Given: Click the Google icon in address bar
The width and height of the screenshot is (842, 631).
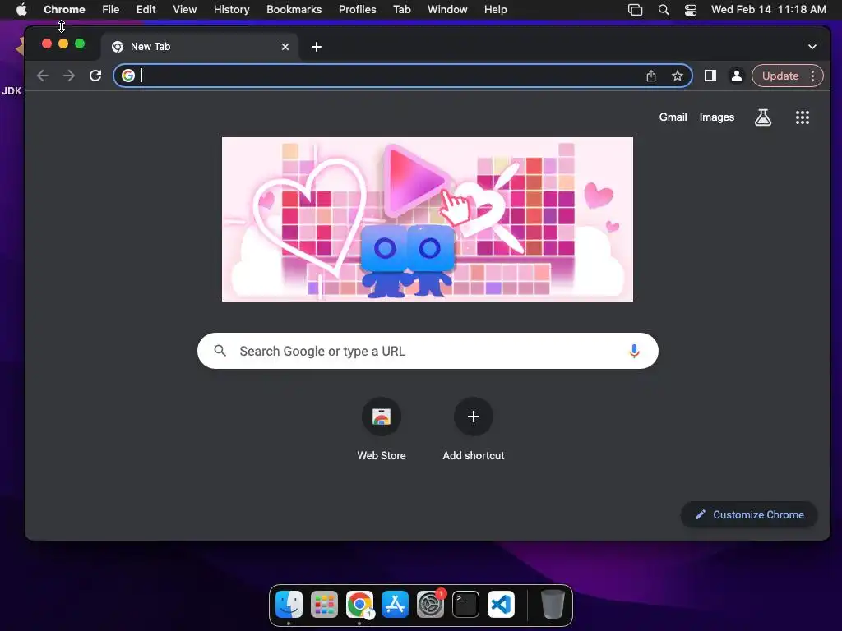Looking at the screenshot, I should (127, 76).
